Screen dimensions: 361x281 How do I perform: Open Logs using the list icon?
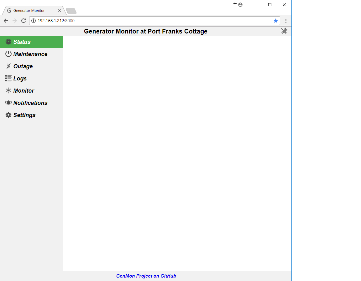click(8, 78)
